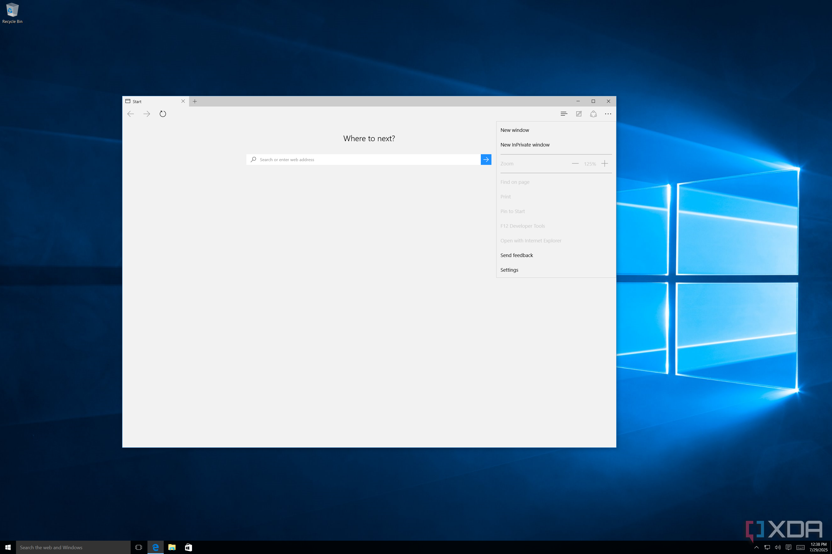This screenshot has width=832, height=554.
Task: Open Settings from the More menu
Action: click(556, 270)
